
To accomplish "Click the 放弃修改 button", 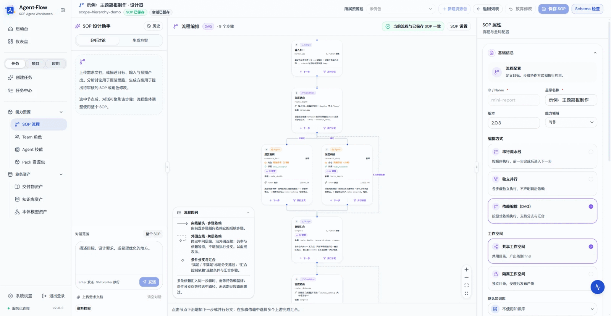I will pyautogui.click(x=520, y=9).
